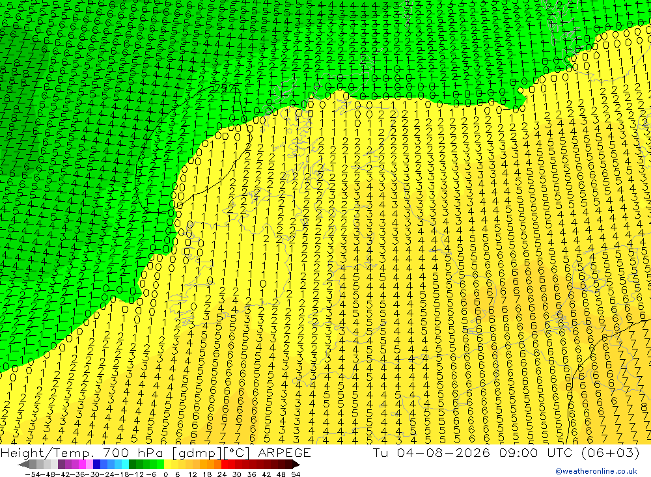Click the 'ARPEGE' model name label
The width and height of the screenshot is (651, 477).
click(284, 452)
